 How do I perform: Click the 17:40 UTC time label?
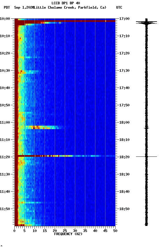pos(124,88)
